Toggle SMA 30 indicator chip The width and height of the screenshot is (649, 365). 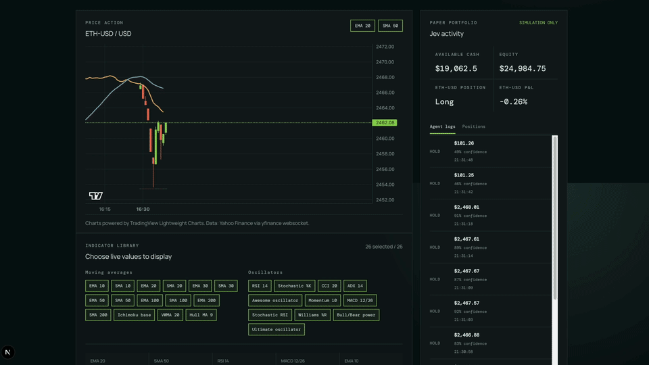click(226, 286)
